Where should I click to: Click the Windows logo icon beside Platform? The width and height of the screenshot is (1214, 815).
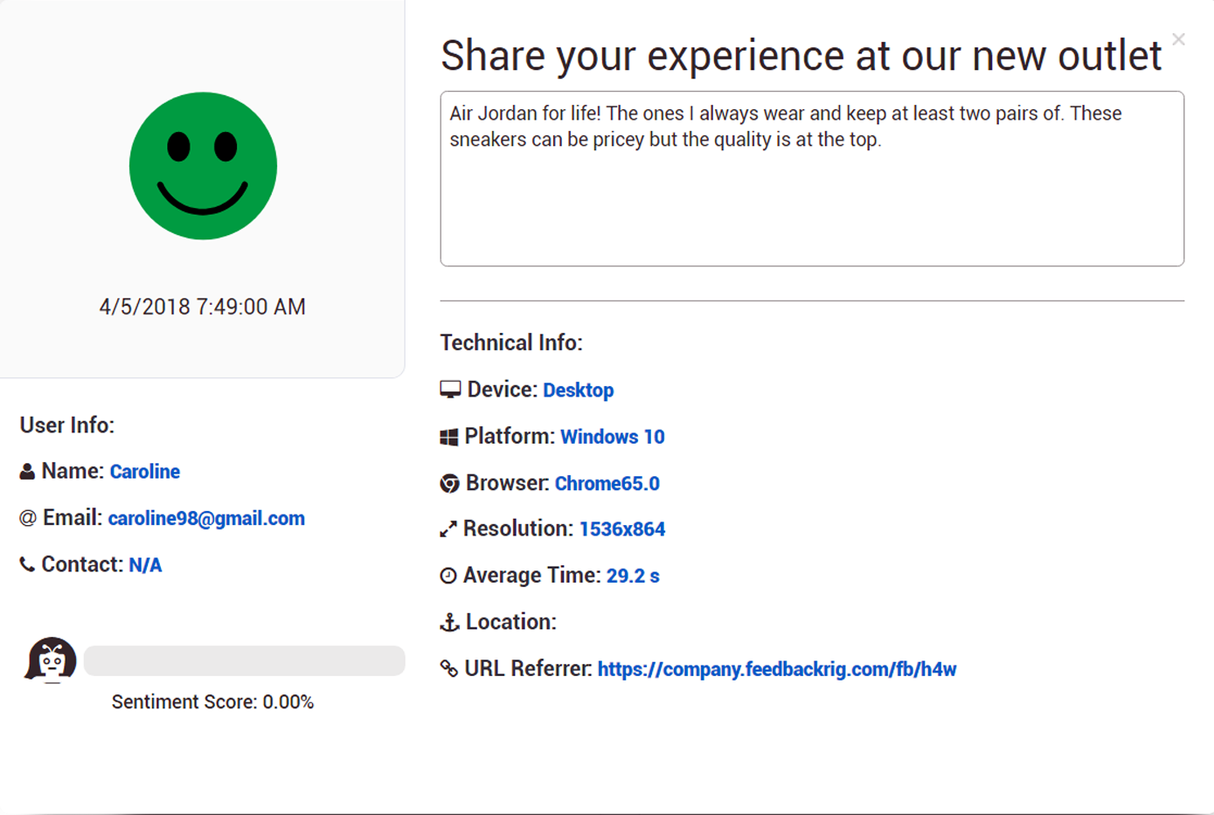pyautogui.click(x=448, y=437)
